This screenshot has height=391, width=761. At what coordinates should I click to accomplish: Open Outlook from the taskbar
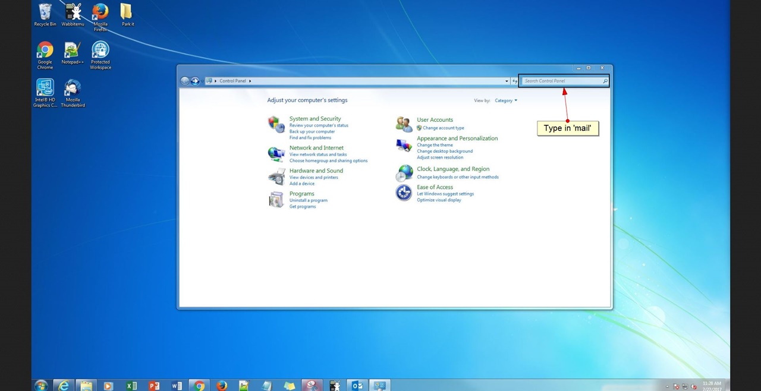tap(357, 386)
